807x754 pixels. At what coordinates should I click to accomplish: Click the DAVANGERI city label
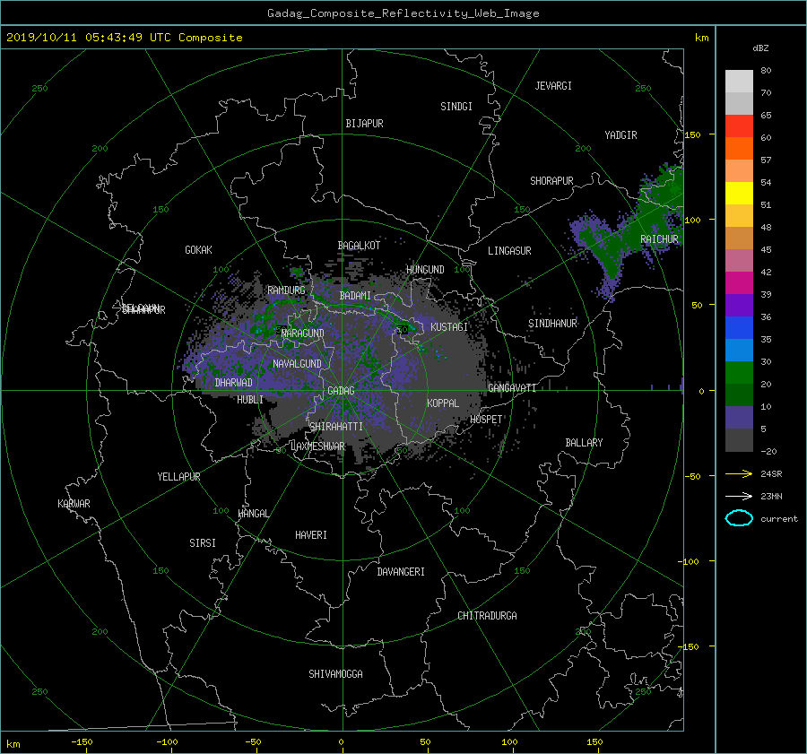coord(401,572)
